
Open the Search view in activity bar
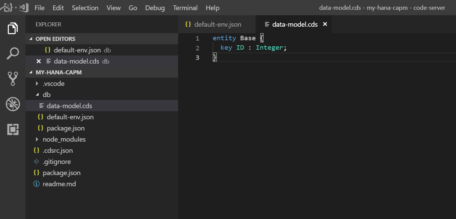[13, 53]
